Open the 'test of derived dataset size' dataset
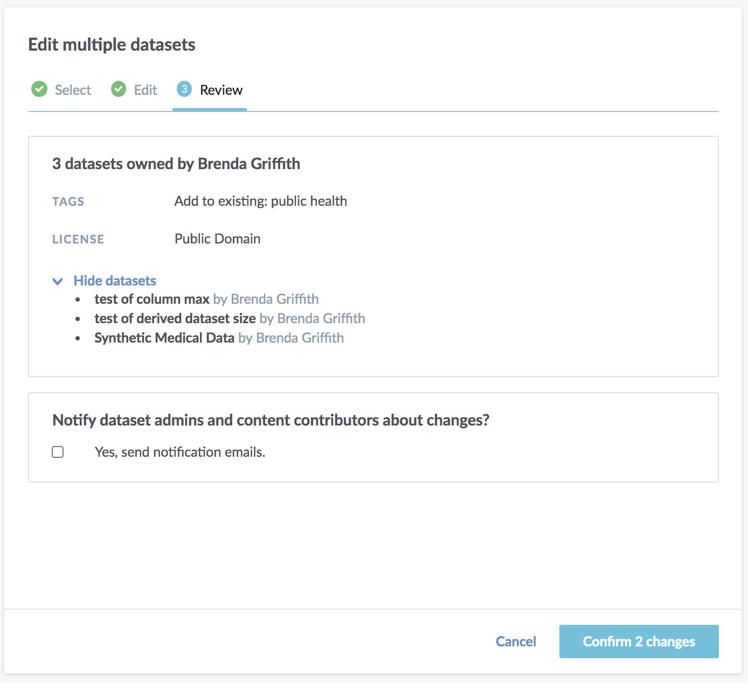This screenshot has height=683, width=748. (x=175, y=318)
